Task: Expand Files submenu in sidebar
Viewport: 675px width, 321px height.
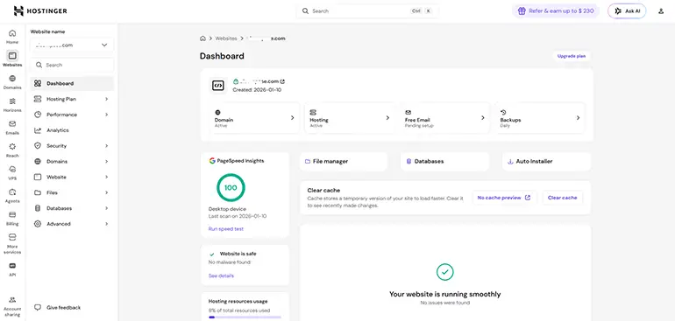Action: 72,193
